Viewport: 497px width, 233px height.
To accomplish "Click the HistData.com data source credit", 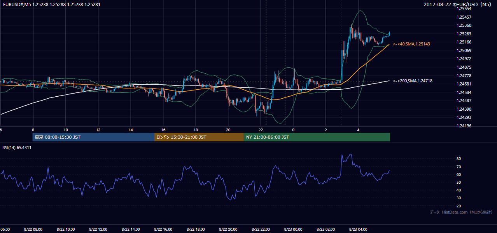I will click(x=461, y=212).
